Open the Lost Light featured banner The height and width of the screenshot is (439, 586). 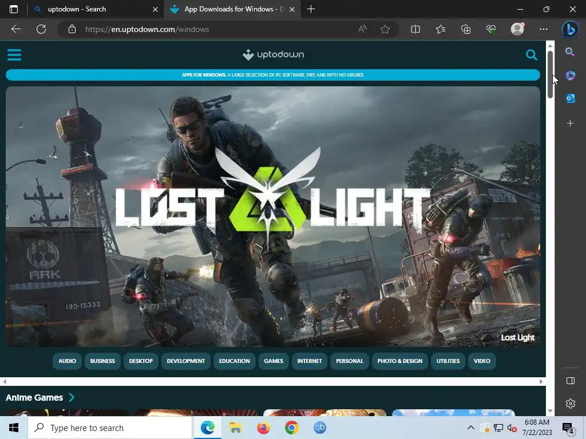[x=273, y=217]
